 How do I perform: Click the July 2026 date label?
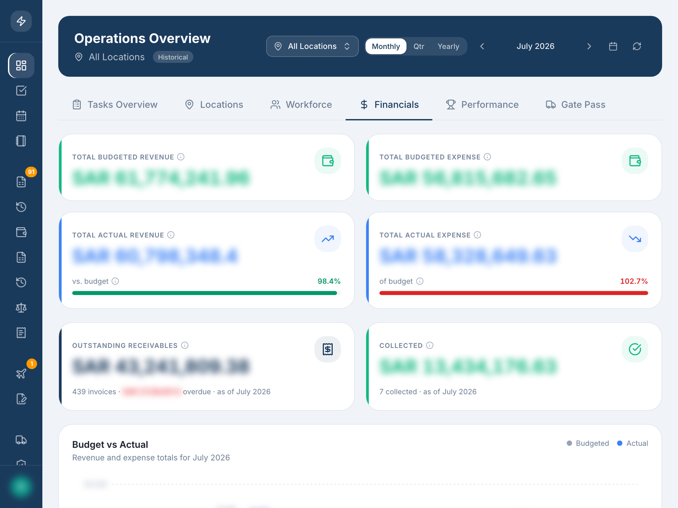pos(535,46)
